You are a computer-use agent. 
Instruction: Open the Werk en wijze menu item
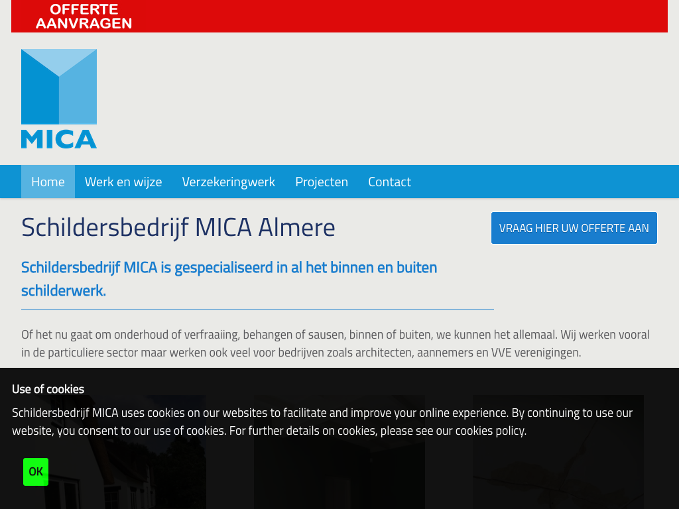[123, 182]
